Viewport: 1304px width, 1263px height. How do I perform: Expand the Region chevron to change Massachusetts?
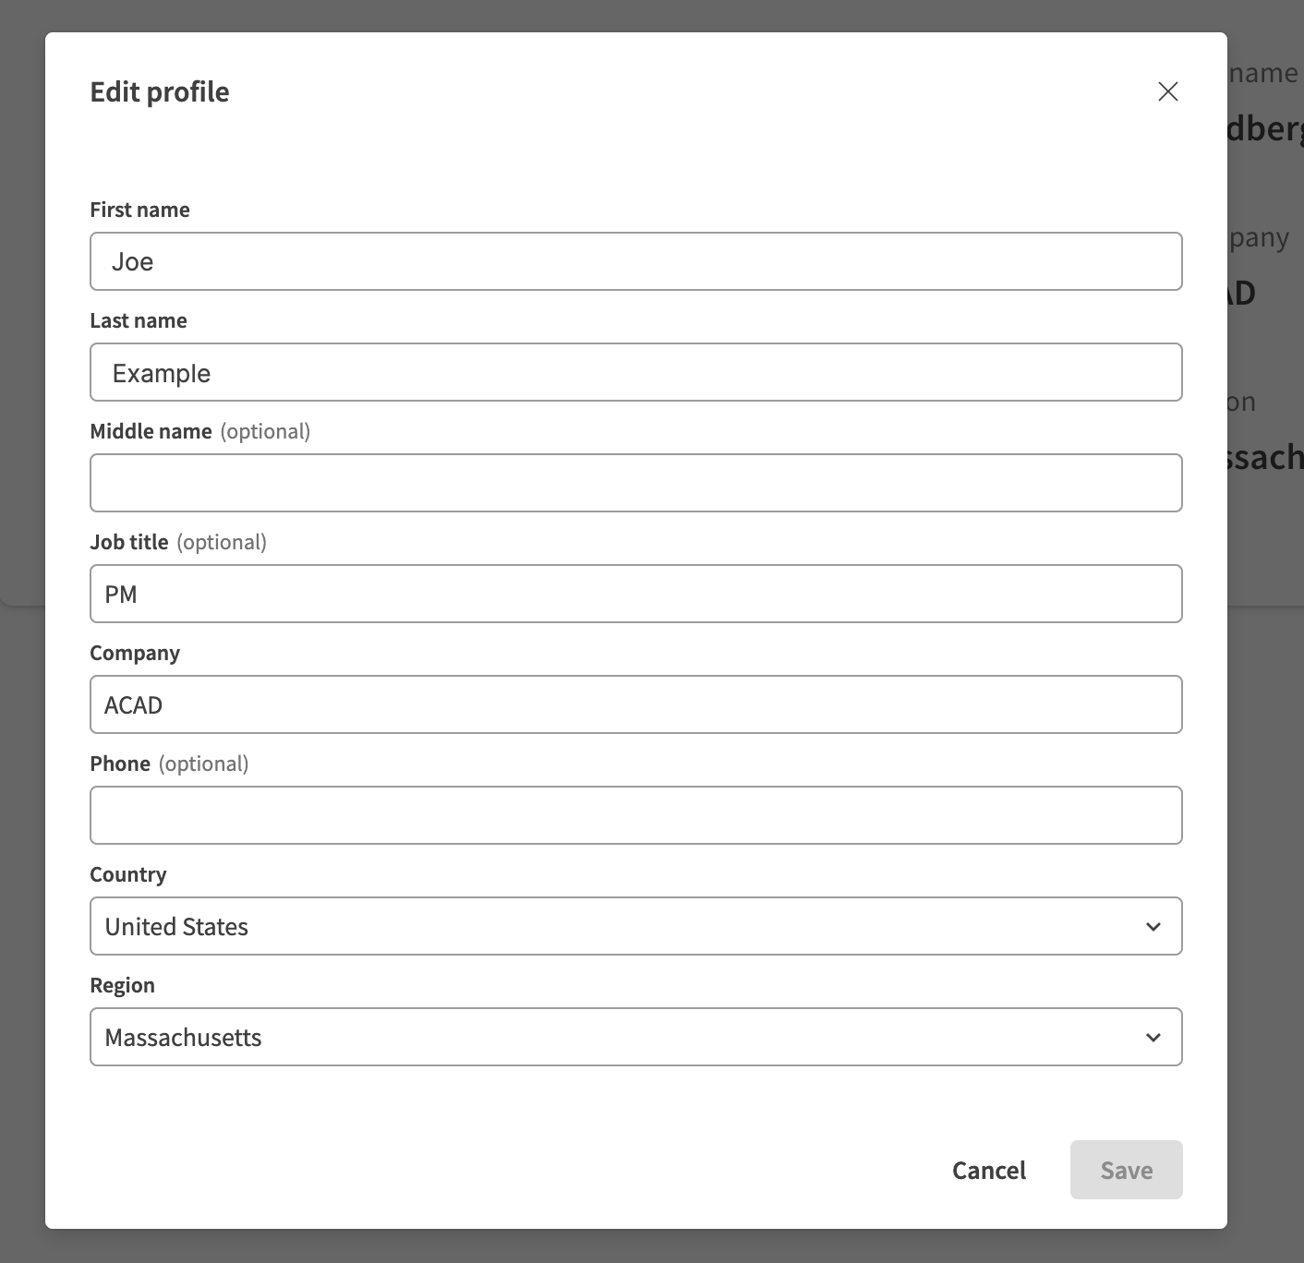[1152, 1037]
